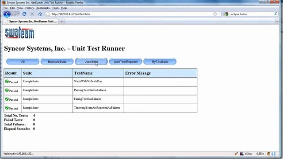Screen dimensions: 283x159
Task: Click the round orange status bar icon
Action: coord(268,154)
